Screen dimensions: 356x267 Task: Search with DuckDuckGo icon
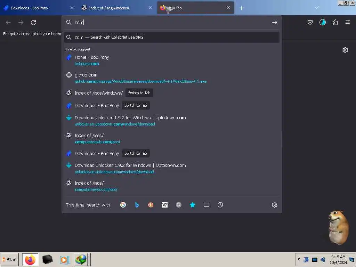[x=151, y=205]
